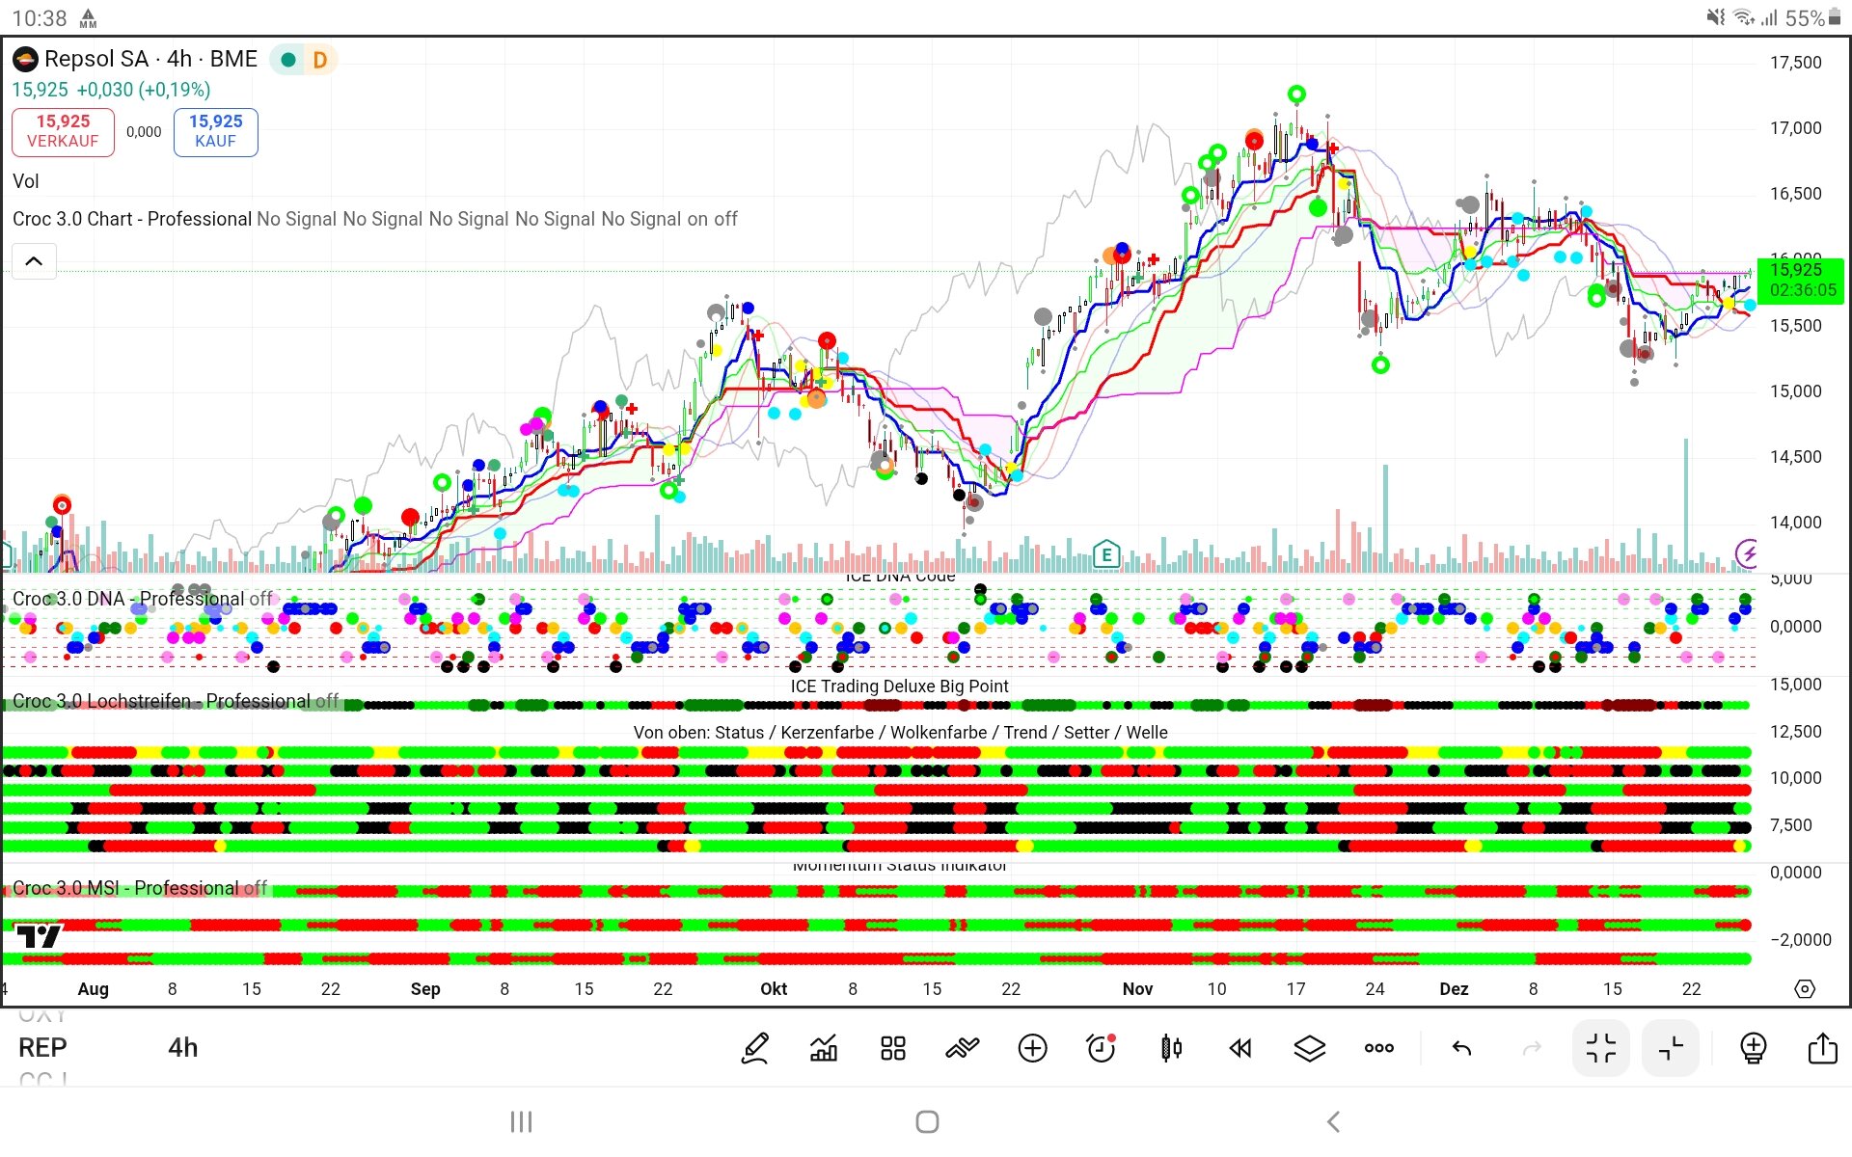Open chart settings gear at time axis
The height and width of the screenshot is (1157, 1852).
click(x=1805, y=989)
